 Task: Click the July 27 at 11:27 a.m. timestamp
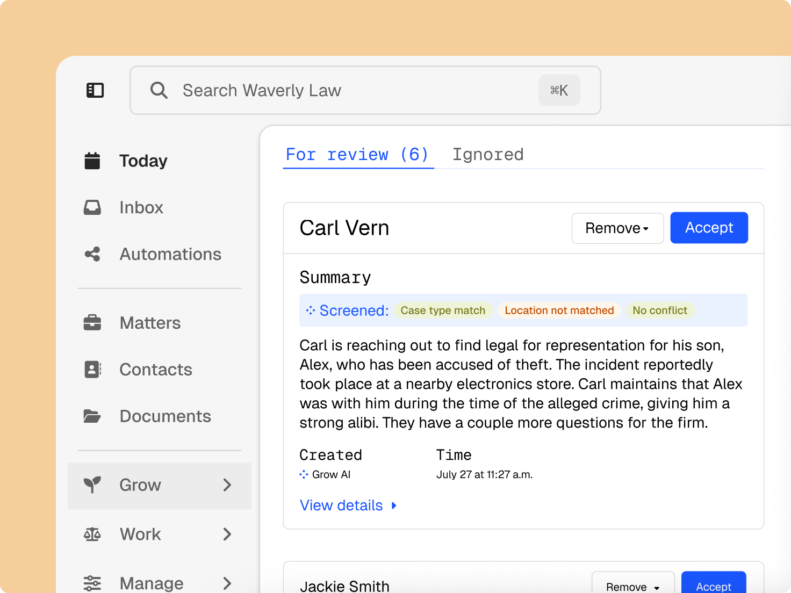(485, 474)
